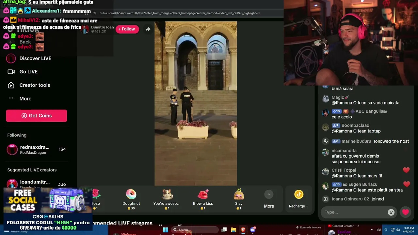418x235 pixels.
Task: Click the share arrow icon beside Follow
Action: (148, 29)
